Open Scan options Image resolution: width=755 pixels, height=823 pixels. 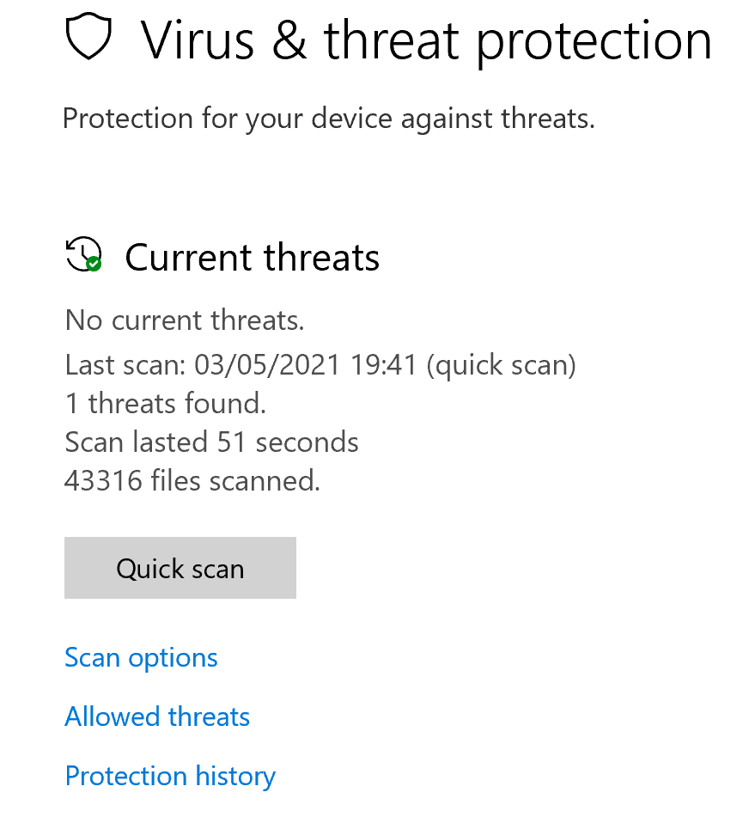(x=141, y=658)
